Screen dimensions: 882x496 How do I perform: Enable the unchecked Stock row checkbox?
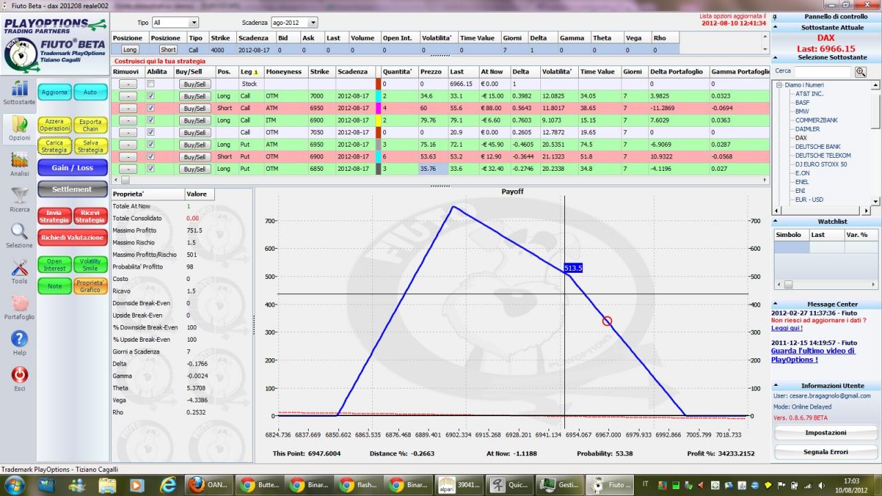(150, 83)
